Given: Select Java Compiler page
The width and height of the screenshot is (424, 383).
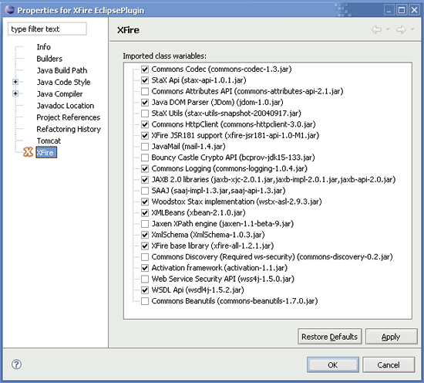Looking at the screenshot, I should [60, 94].
